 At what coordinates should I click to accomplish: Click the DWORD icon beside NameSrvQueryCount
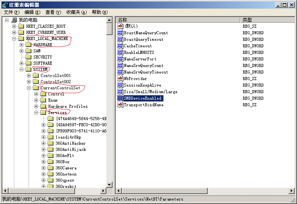pos(120,65)
